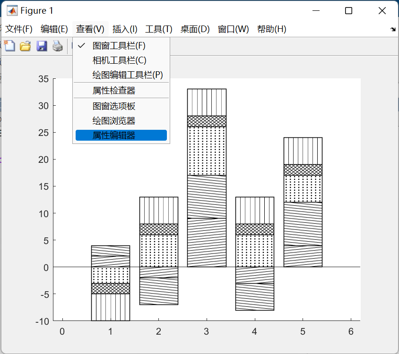Image resolution: width=399 pixels, height=354 pixels.
Task: Open the 桌面(D) menu
Action: point(195,29)
